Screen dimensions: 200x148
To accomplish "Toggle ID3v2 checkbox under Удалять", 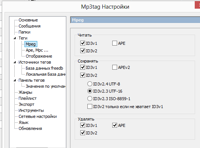I will tap(82, 133).
